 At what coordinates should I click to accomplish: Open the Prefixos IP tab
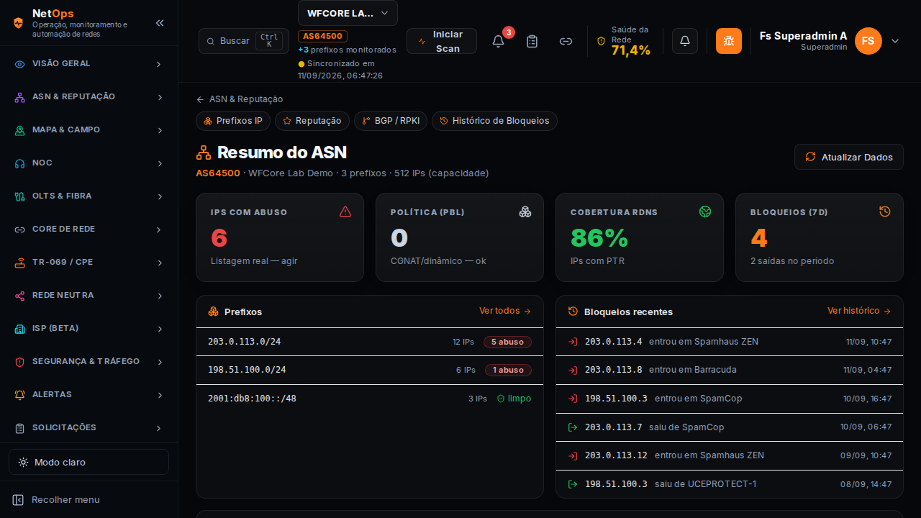[233, 121]
